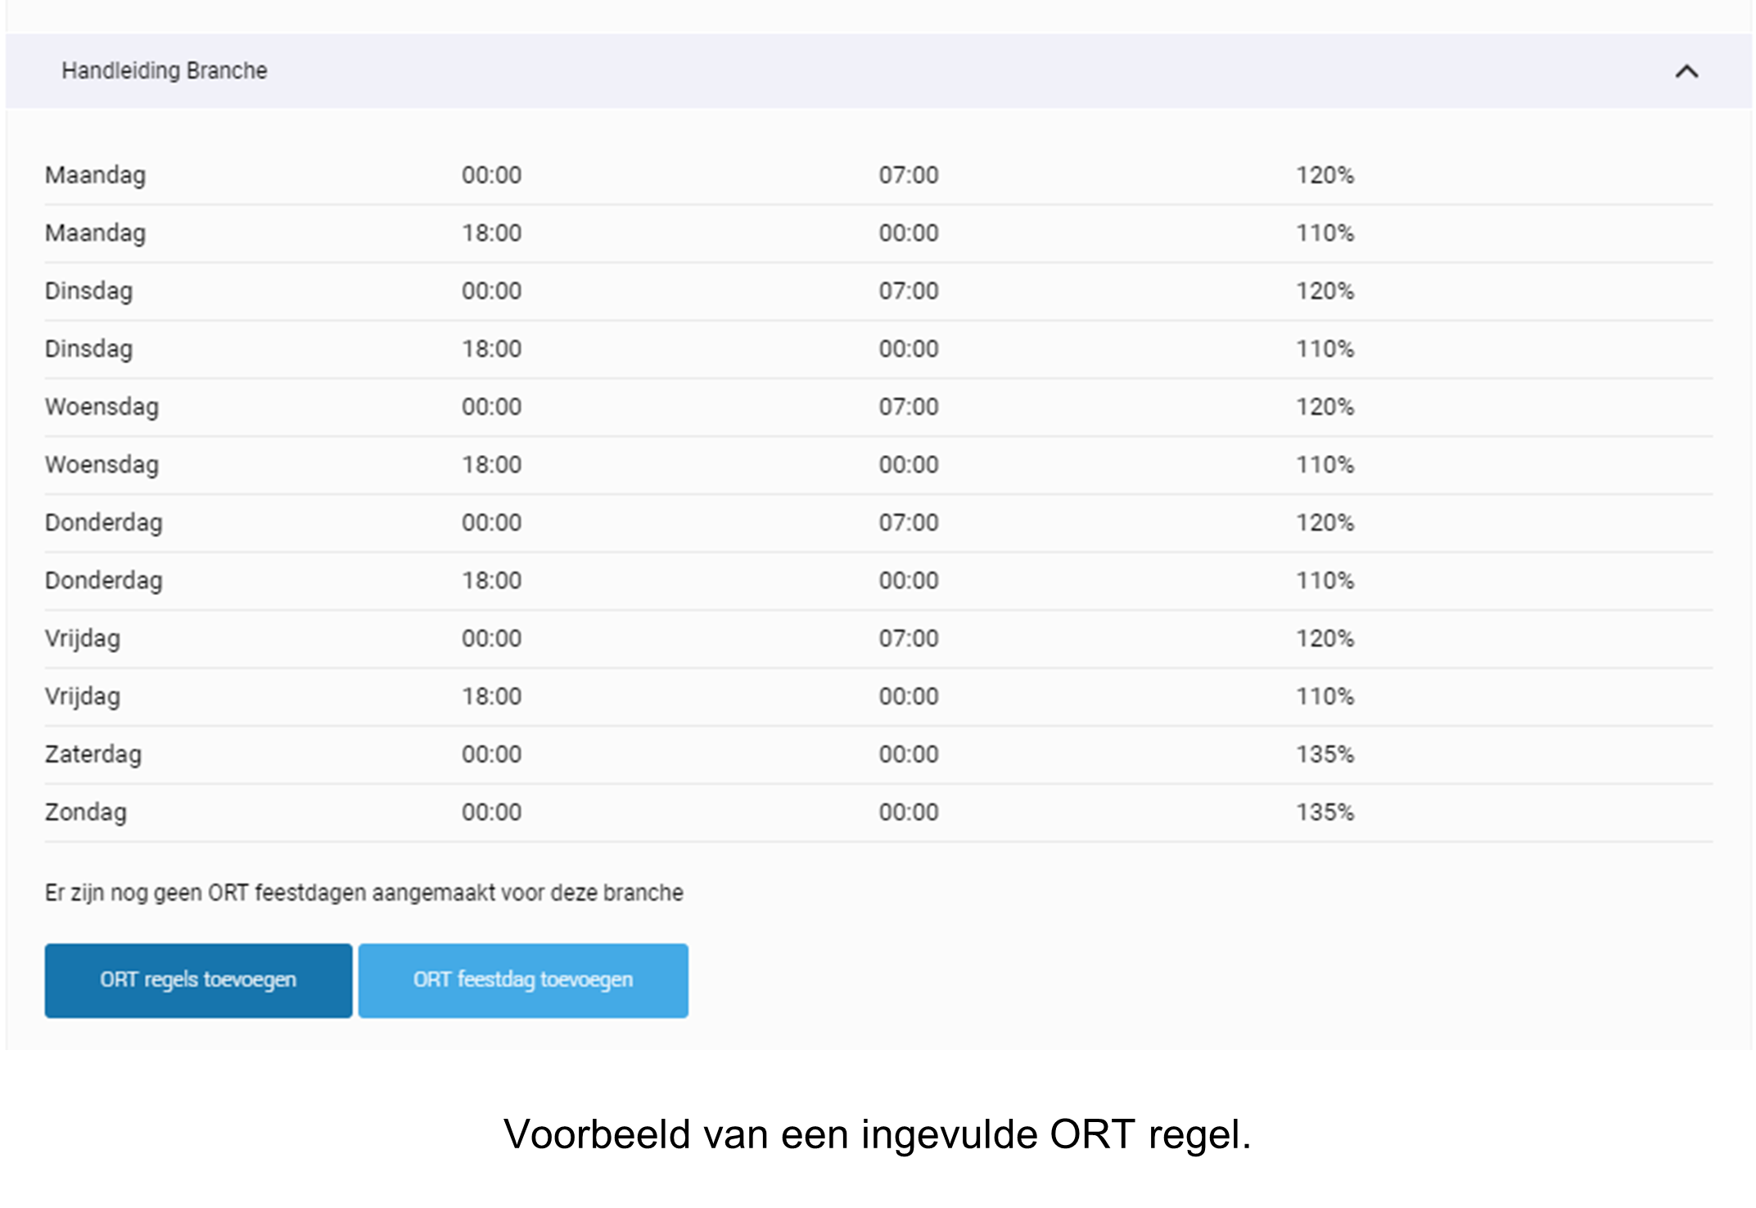The image size is (1756, 1208).
Task: Click the Zondag row label
Action: coord(85,812)
